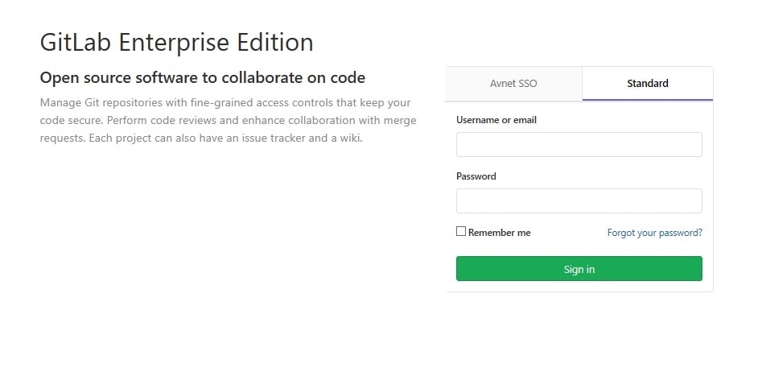Click the GitLab Enterprise Edition heading
This screenshot has width=762, height=368.
(x=176, y=42)
